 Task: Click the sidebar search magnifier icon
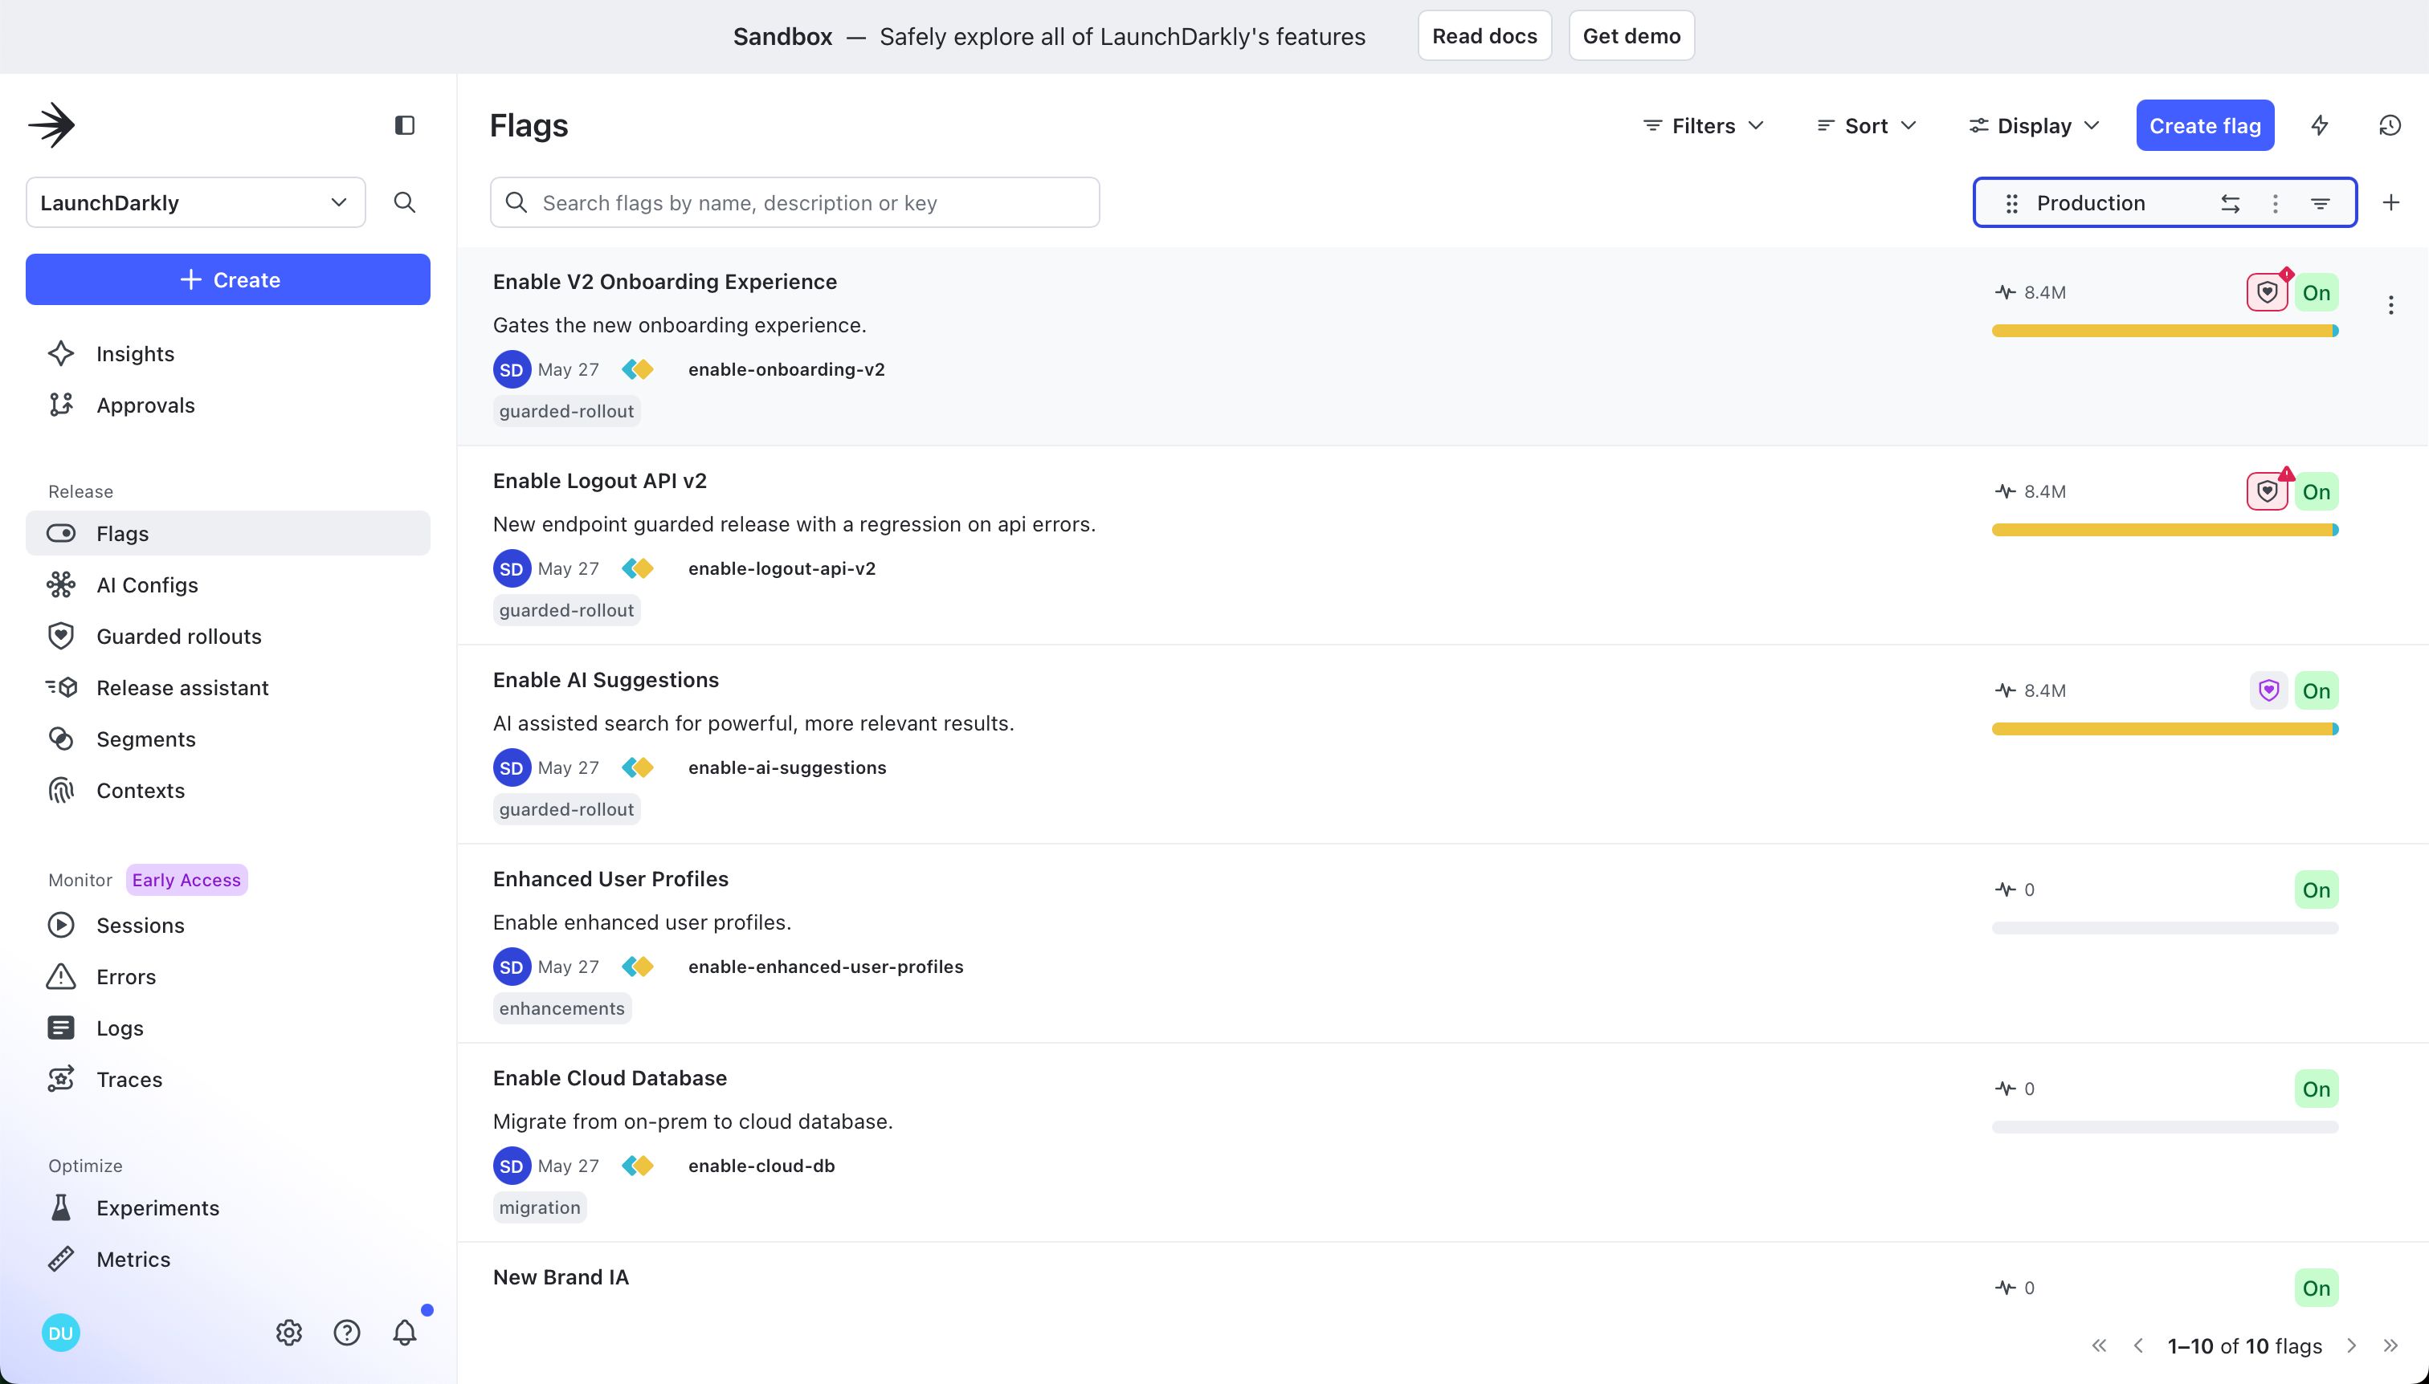404,202
